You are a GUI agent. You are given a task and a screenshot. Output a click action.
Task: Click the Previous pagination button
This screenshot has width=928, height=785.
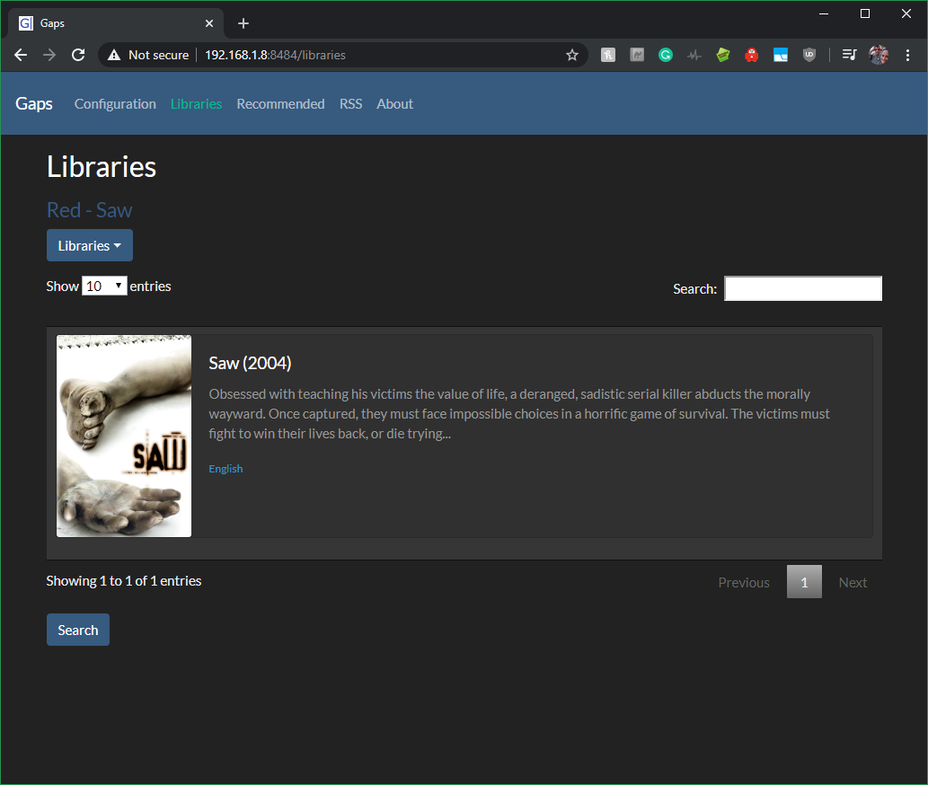click(x=744, y=582)
